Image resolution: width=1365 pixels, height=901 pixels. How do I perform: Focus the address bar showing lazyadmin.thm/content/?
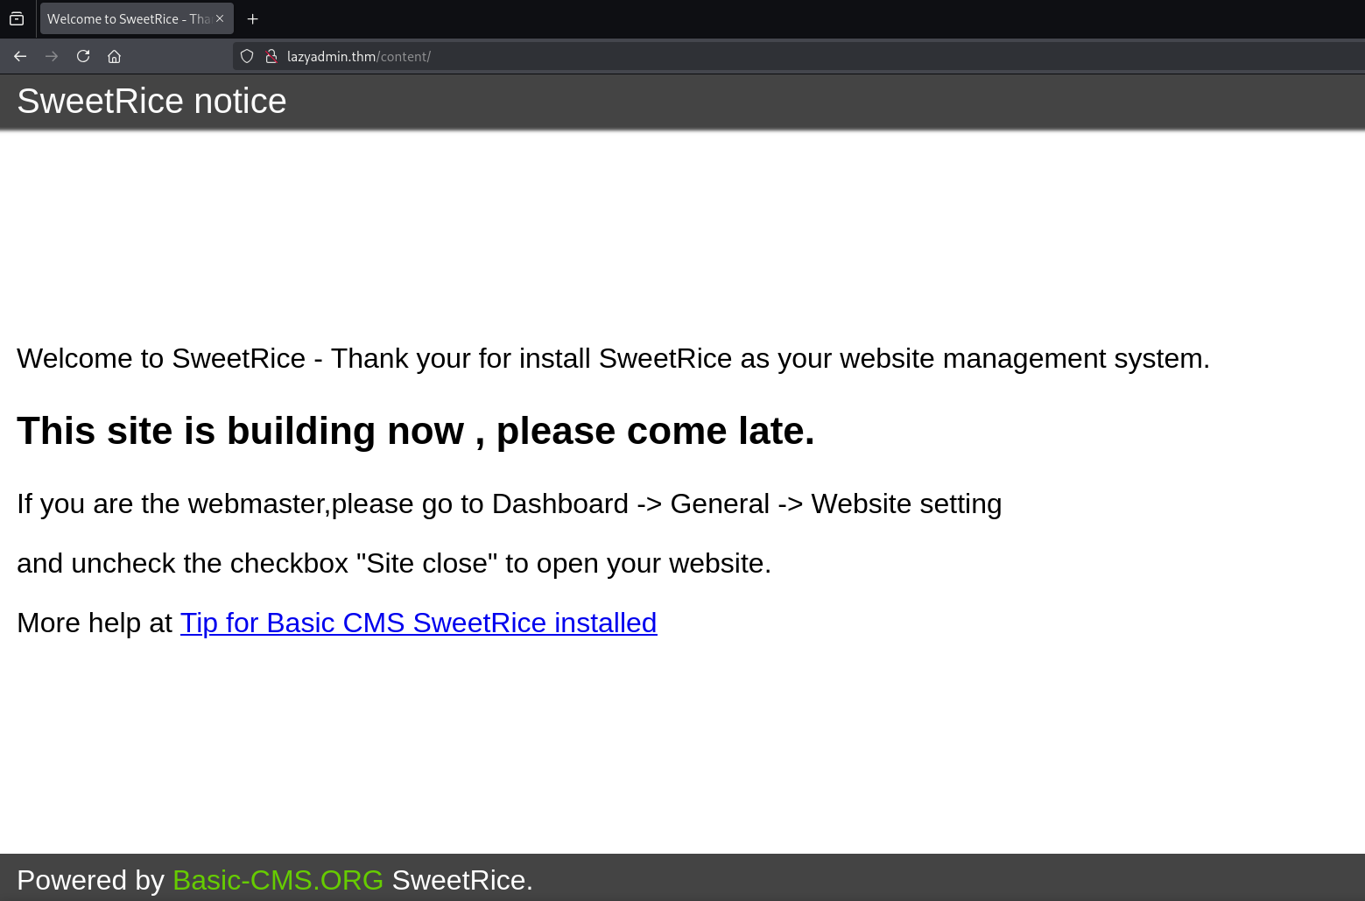click(x=700, y=56)
